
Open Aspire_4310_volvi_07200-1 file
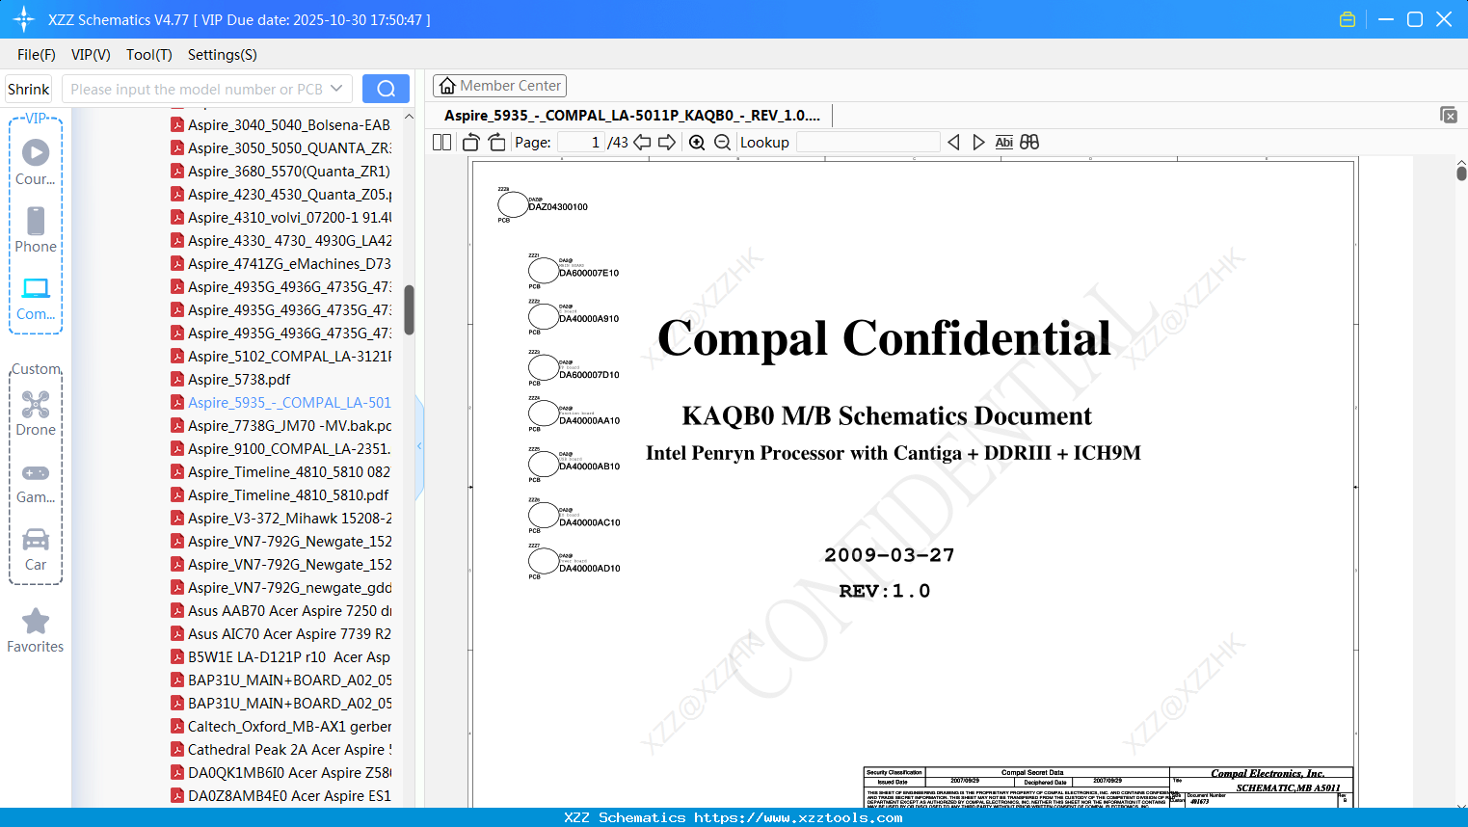pos(280,217)
